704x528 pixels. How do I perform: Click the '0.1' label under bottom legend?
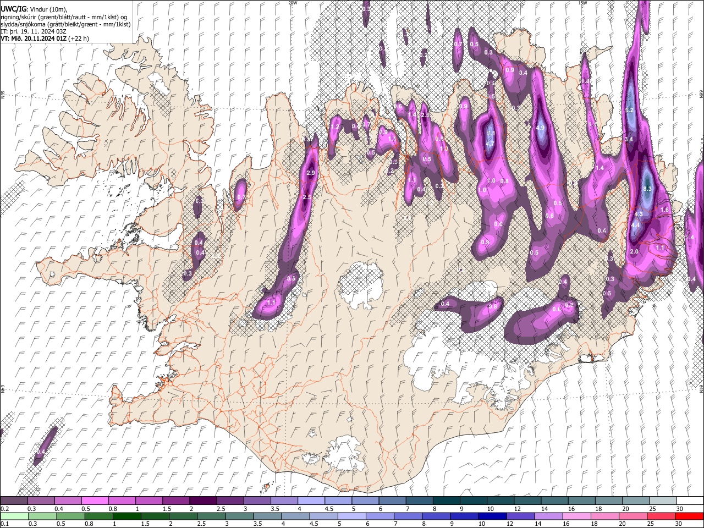pos(4,524)
